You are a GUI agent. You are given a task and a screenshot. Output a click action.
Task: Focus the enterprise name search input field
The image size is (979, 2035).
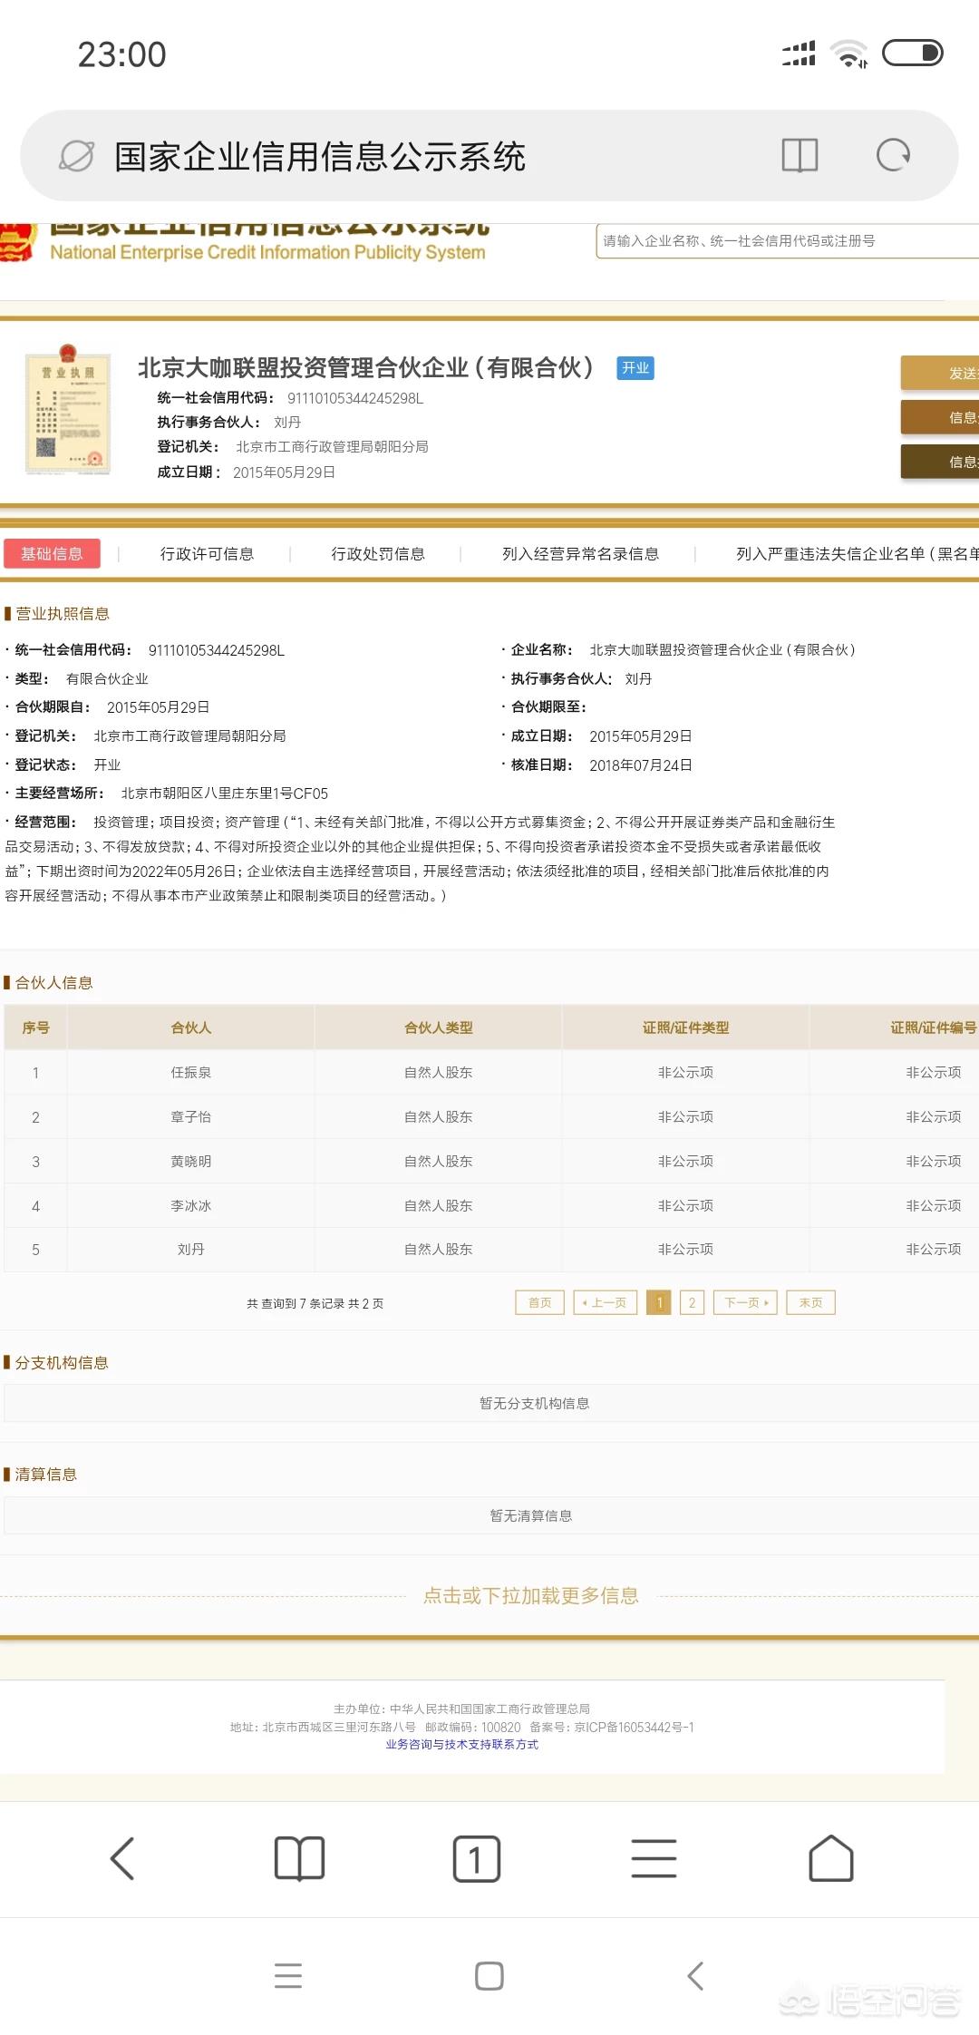(787, 241)
